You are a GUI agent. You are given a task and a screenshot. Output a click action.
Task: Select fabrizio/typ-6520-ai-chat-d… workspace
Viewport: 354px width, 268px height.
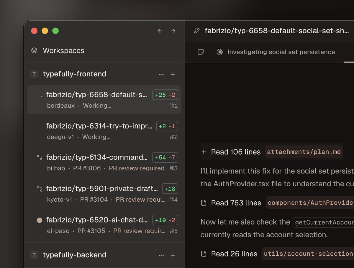pos(104,225)
